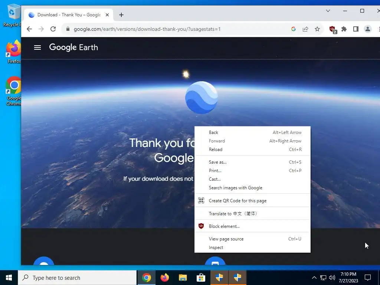Close the Download - Thank You tab
Viewport: 380px width, 285px height.
click(107, 15)
